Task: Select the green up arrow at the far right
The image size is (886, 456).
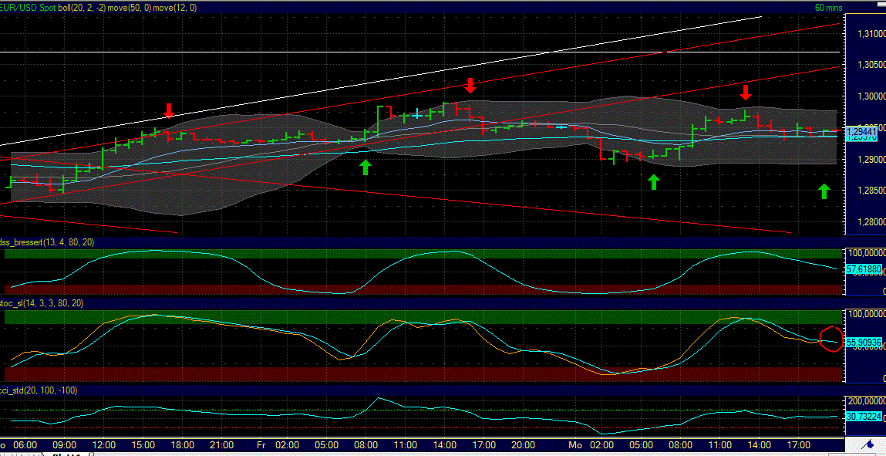Action: click(824, 190)
